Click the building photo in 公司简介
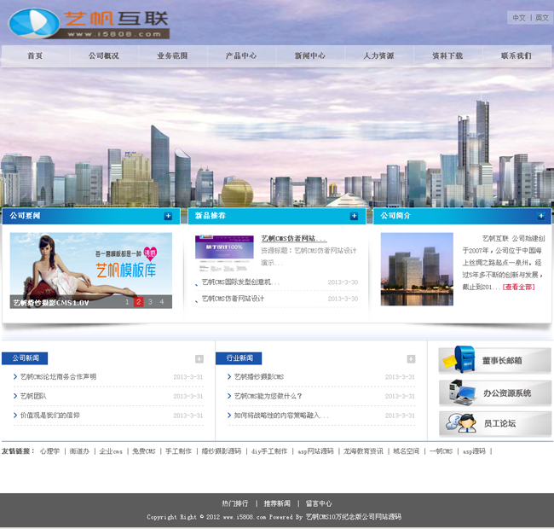Screen dimensions: 554x529 pos(417,269)
